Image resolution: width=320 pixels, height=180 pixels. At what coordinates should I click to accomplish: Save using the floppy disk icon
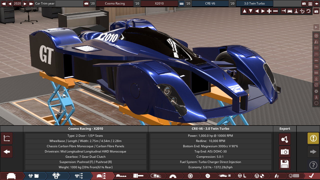tap(285, 164)
